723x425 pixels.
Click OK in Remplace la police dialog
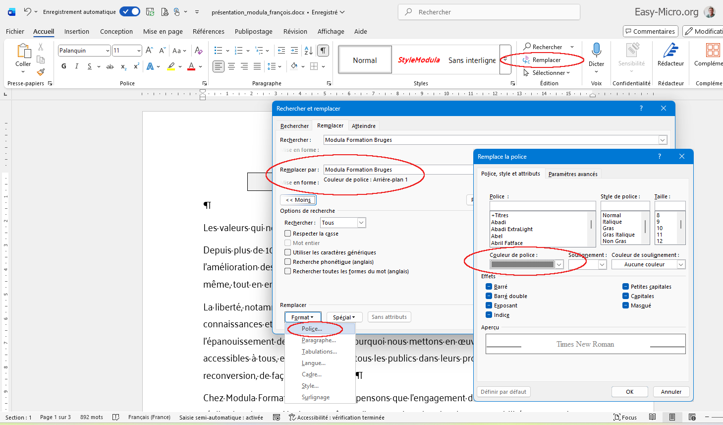(x=629, y=392)
